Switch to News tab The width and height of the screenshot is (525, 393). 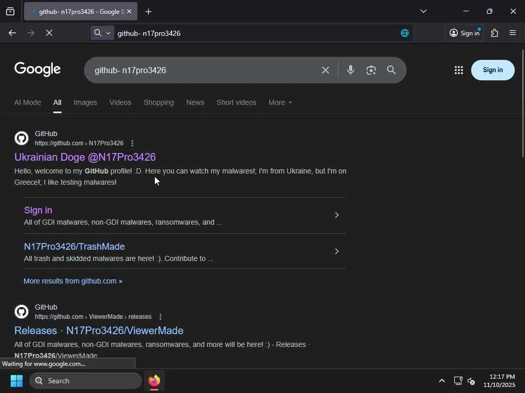pos(195,102)
